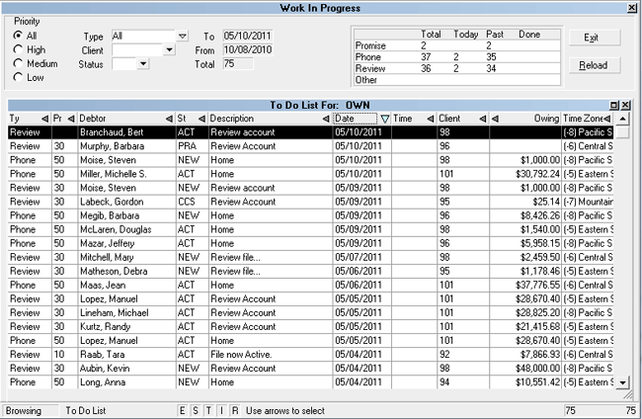Select the Mitchell, Mary row
The width and height of the screenshot is (642, 419).
tap(311, 258)
